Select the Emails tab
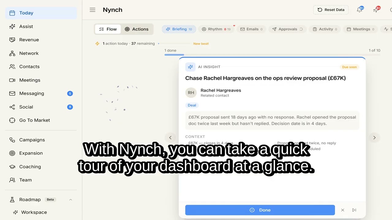 [251, 29]
